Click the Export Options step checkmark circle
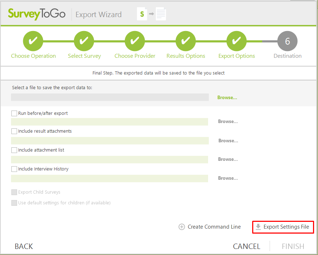This screenshot has height=255, width=318. tap(237, 41)
